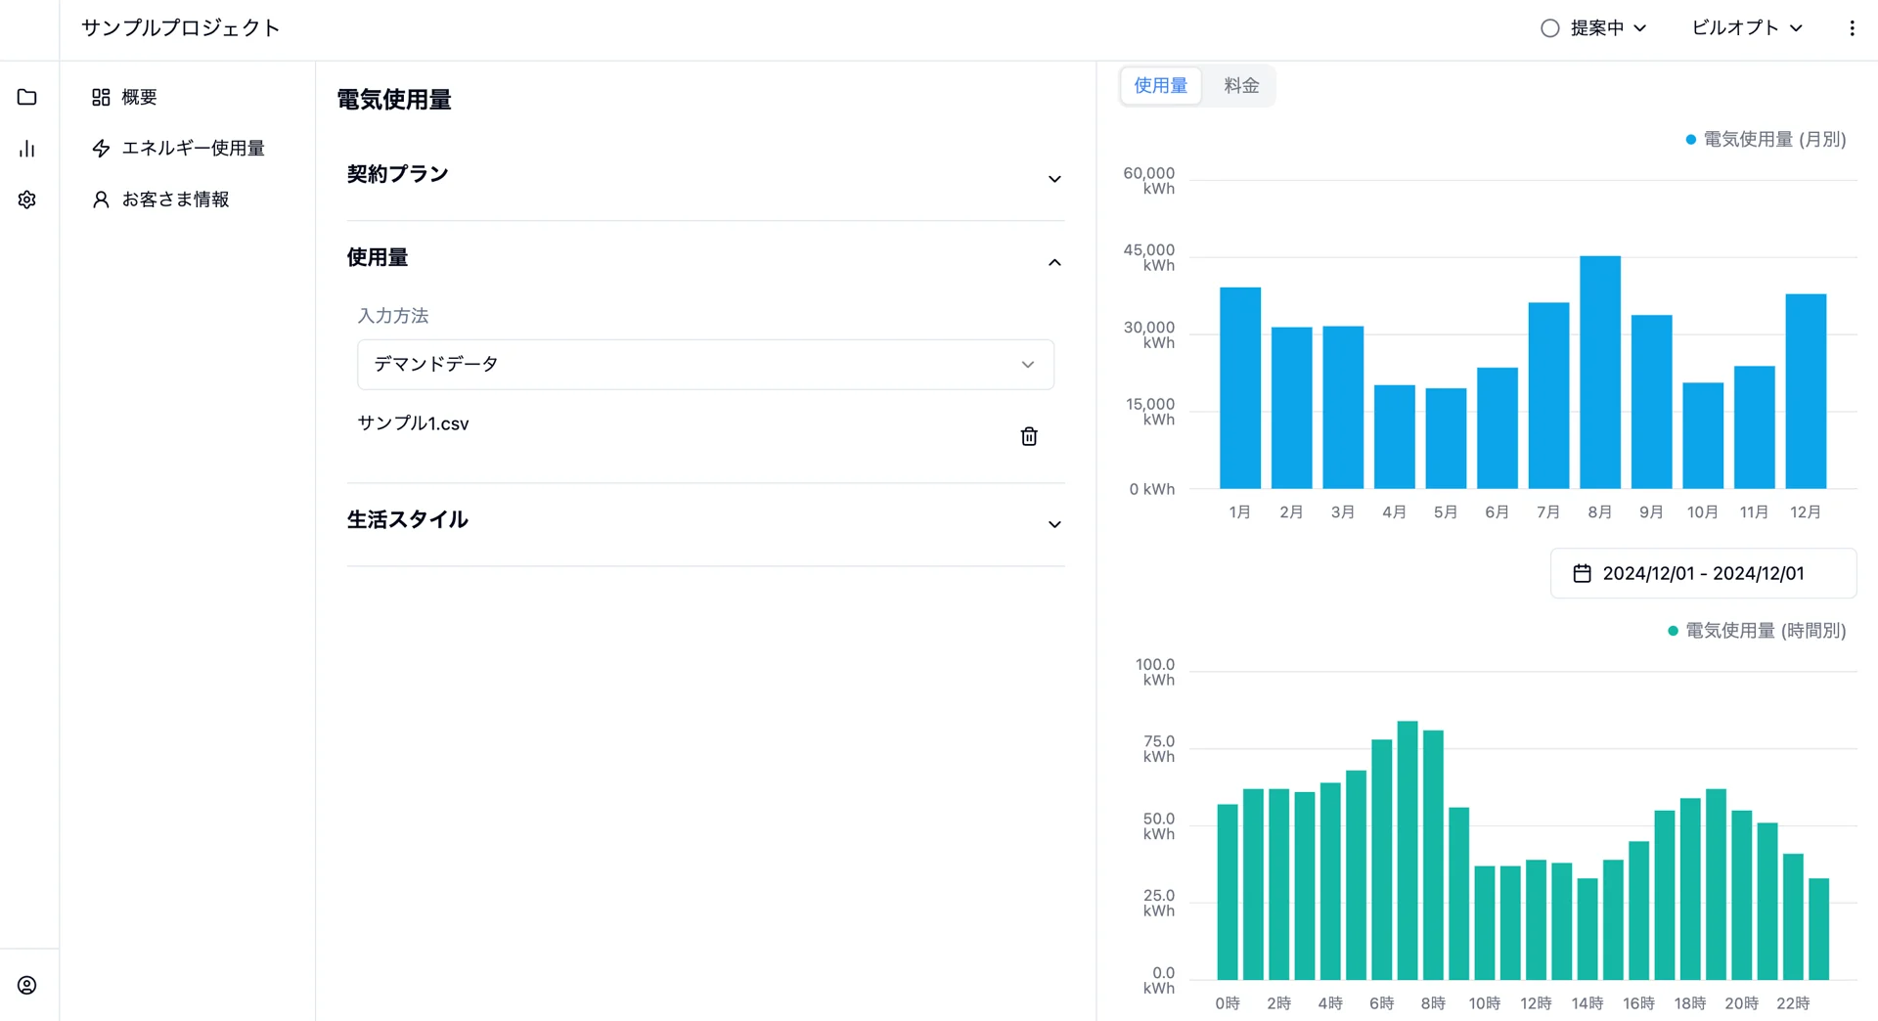Screen dimensions: 1878x1021
Task: Open the デマンドデータ input method dropdown
Action: [705, 364]
